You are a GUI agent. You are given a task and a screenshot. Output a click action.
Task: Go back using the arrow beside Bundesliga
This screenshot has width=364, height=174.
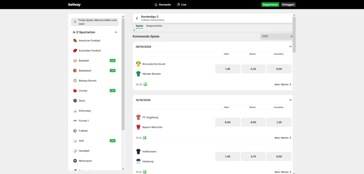pyautogui.click(x=137, y=18)
